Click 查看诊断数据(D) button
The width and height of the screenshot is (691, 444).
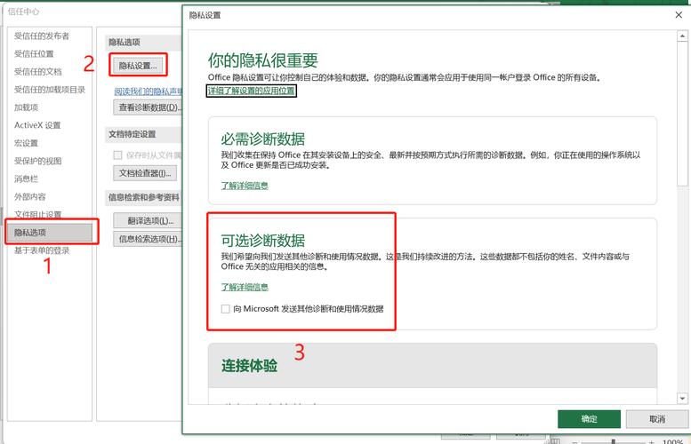click(148, 107)
